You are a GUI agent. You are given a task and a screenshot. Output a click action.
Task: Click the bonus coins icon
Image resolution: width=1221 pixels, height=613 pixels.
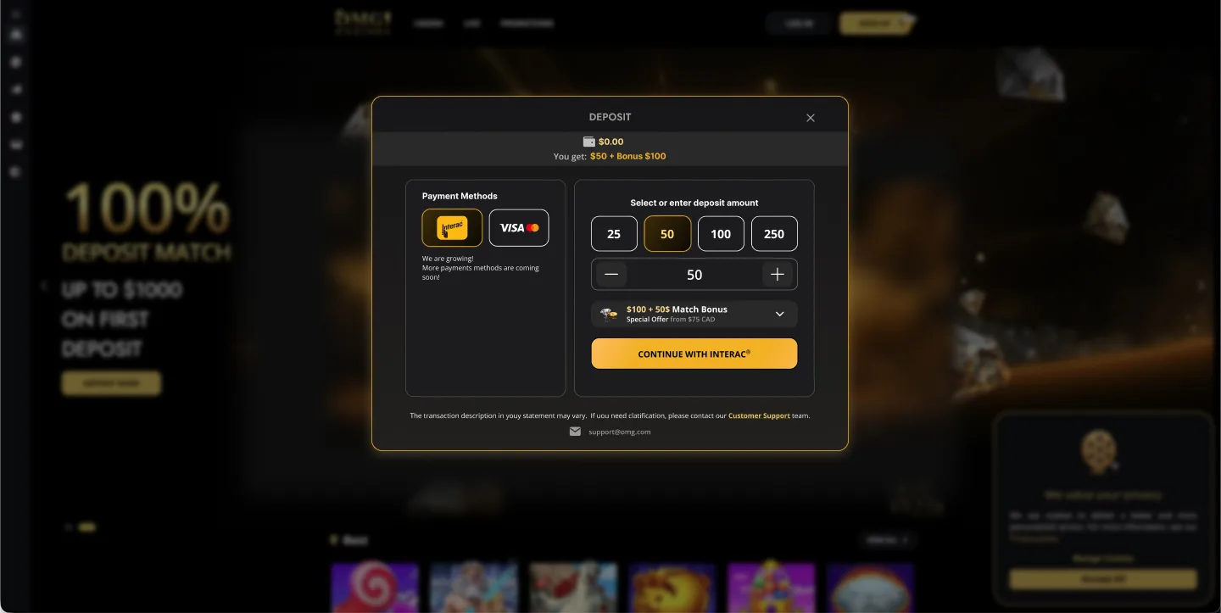[609, 314]
